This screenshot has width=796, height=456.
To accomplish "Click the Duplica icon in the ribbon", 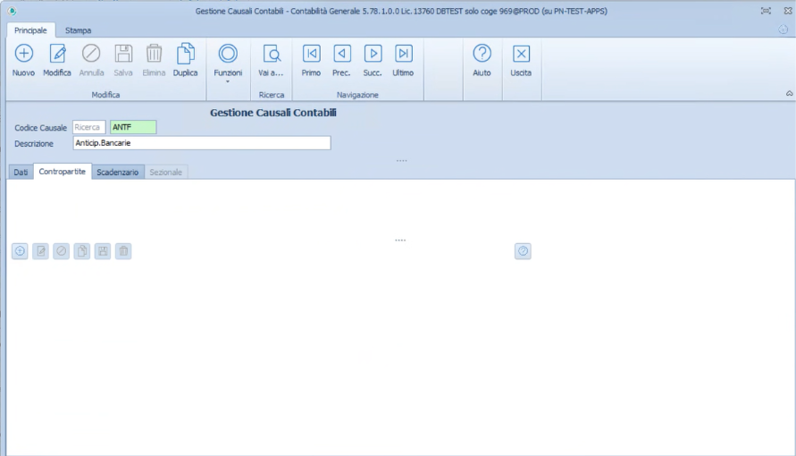I will [185, 54].
